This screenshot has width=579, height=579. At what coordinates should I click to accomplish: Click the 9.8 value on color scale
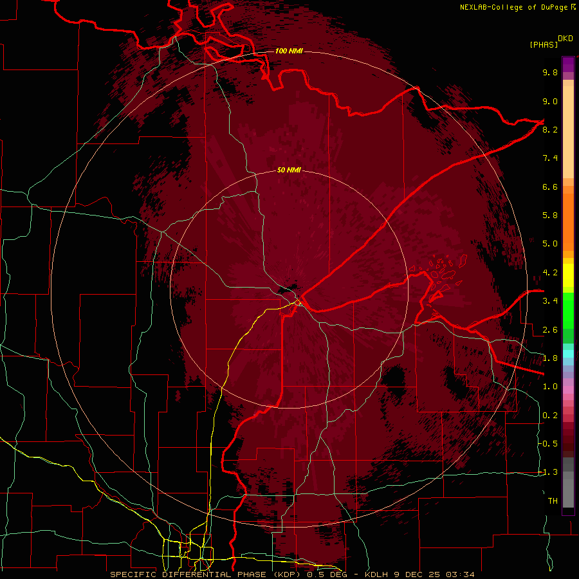click(x=550, y=72)
